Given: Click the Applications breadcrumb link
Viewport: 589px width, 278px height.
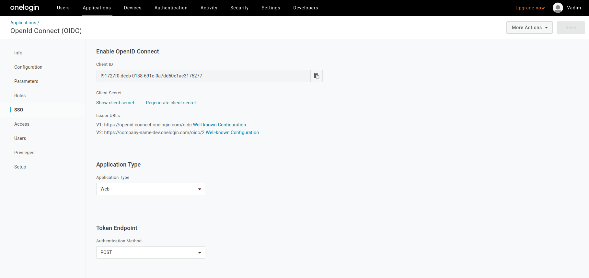Looking at the screenshot, I should point(23,23).
